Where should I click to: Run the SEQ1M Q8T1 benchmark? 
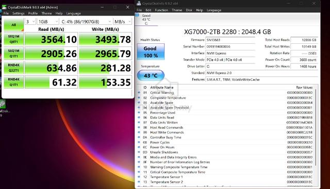[14, 39]
